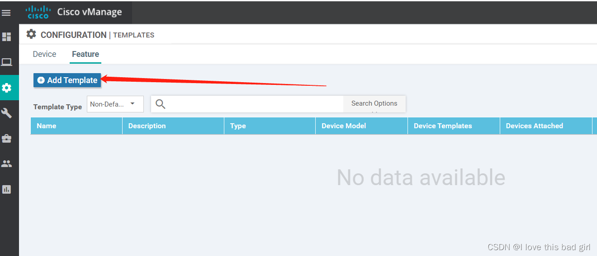The width and height of the screenshot is (597, 256).
Task: Sort by the Device Model column header
Action: [x=362, y=126]
